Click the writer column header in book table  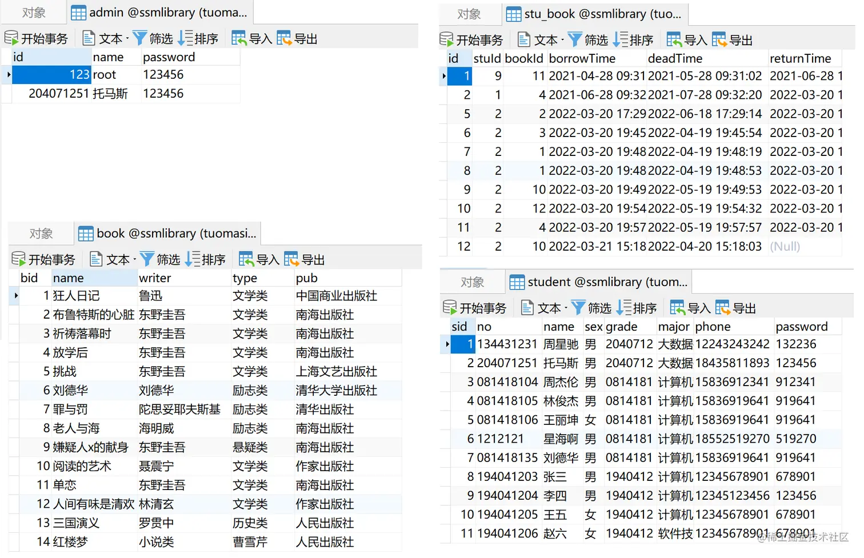184,278
